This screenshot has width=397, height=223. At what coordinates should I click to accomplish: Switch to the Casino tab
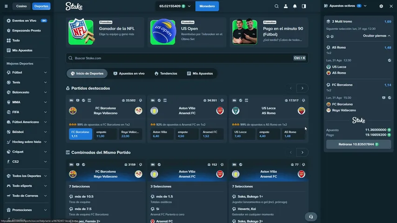click(21, 6)
